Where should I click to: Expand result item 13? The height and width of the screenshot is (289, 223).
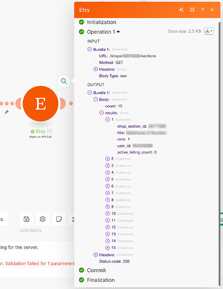click(107, 234)
